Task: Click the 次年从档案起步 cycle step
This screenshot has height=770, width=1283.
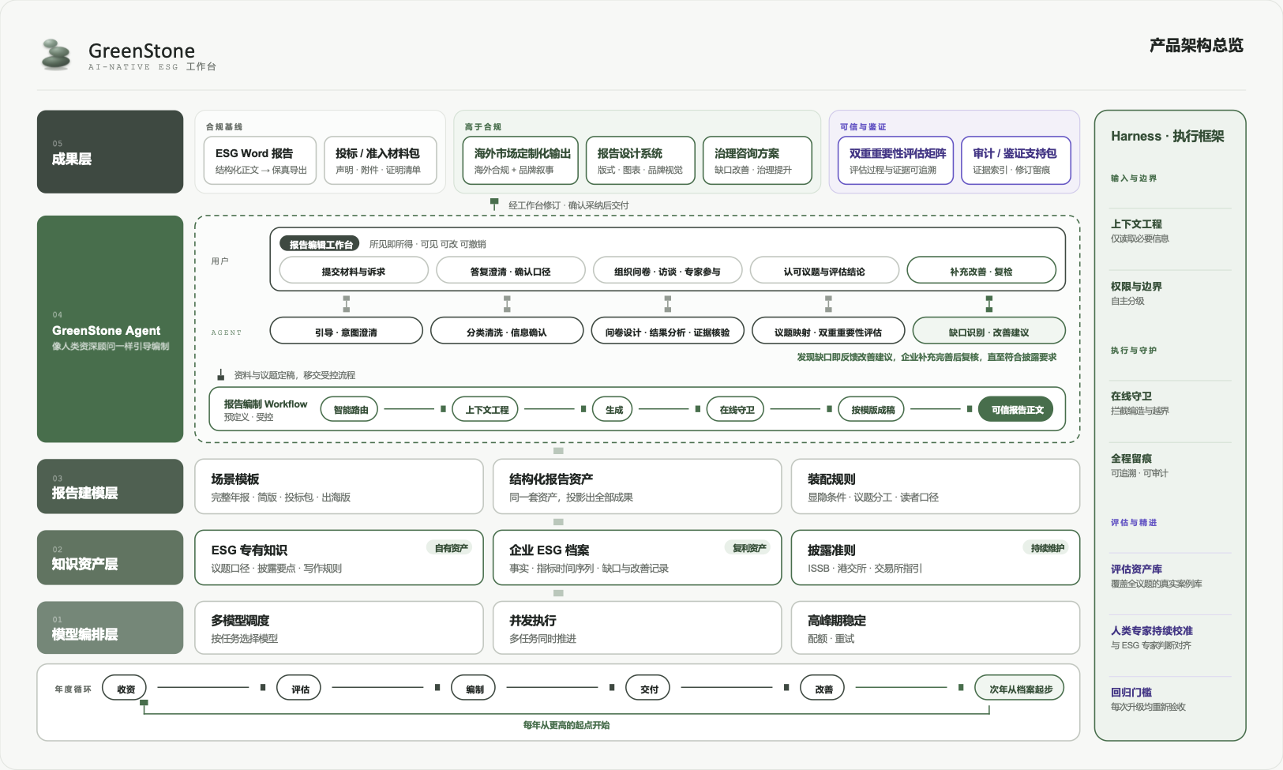Action: pyautogui.click(x=1020, y=689)
